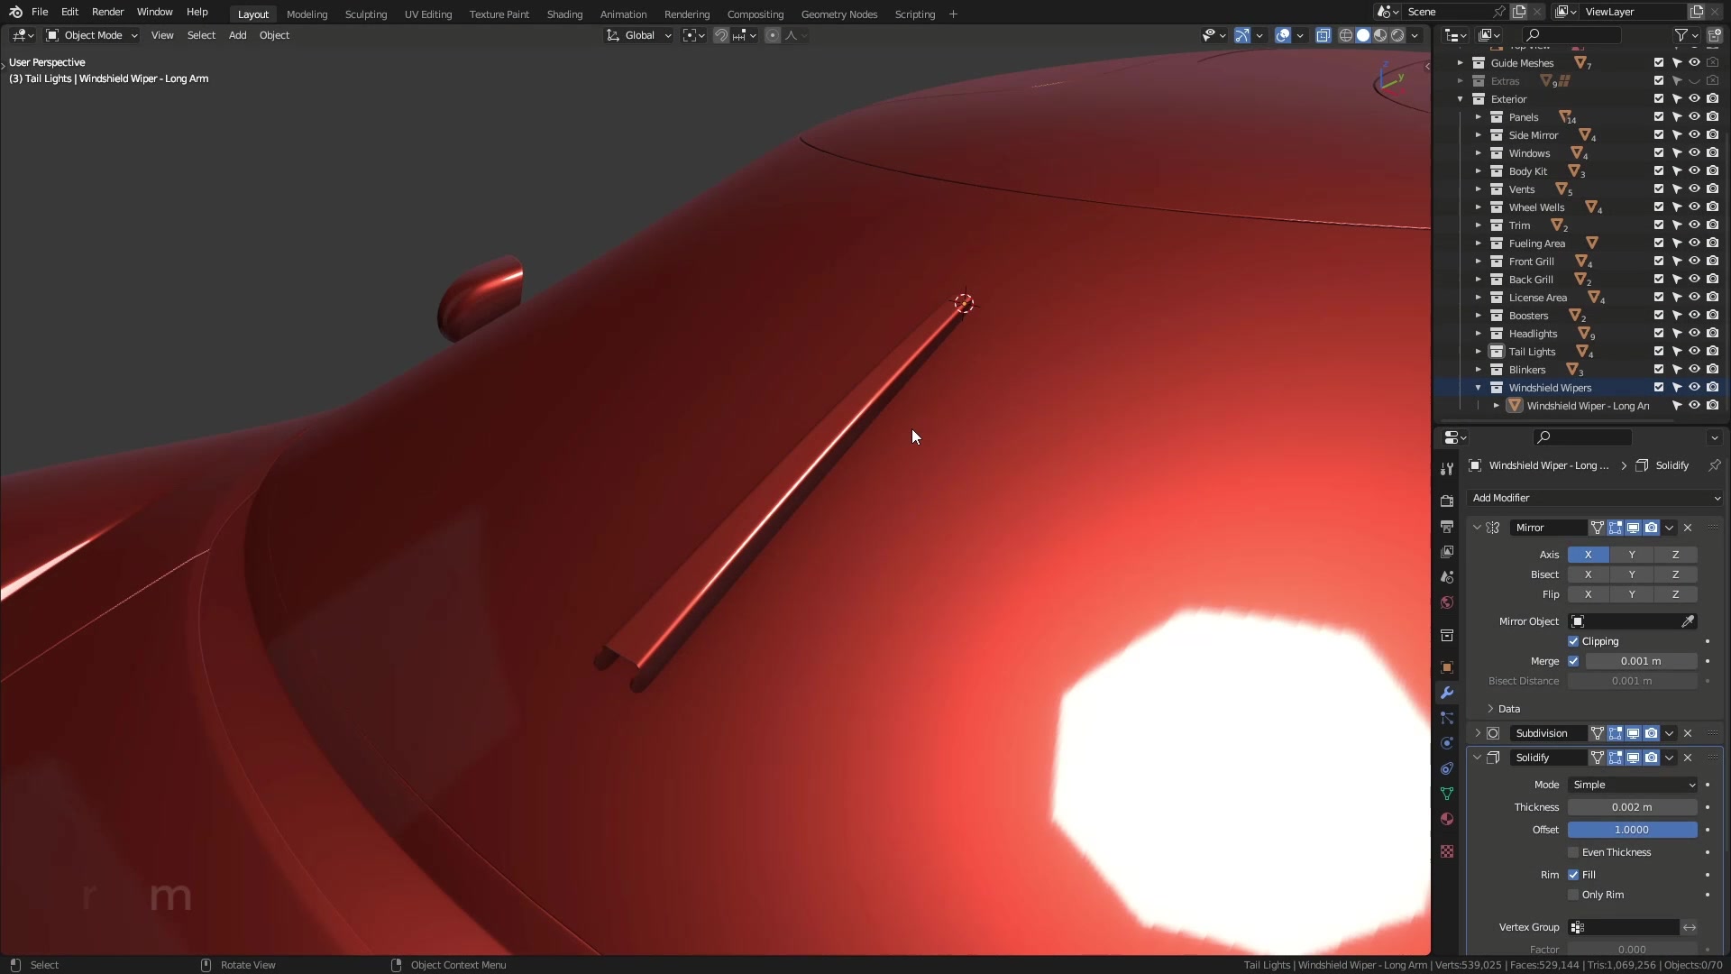Open the Sculpting workspace tab
This screenshot has height=974, width=1731.
pyautogui.click(x=366, y=14)
